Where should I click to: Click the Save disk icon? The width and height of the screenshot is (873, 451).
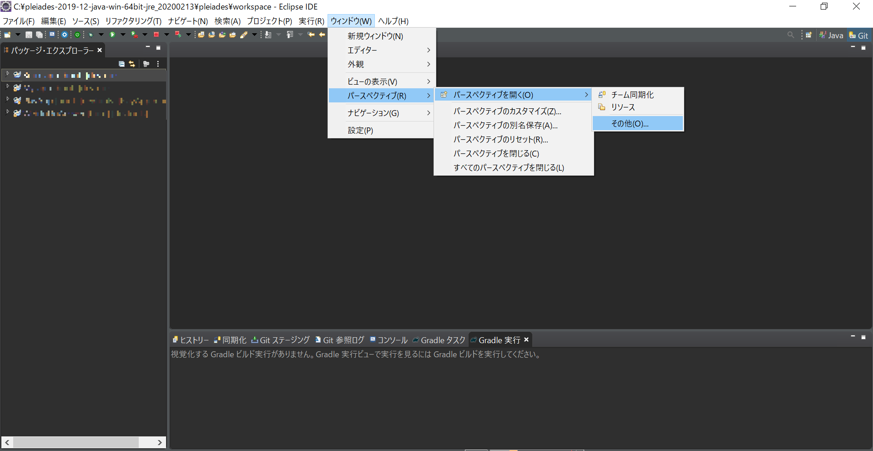pos(29,35)
